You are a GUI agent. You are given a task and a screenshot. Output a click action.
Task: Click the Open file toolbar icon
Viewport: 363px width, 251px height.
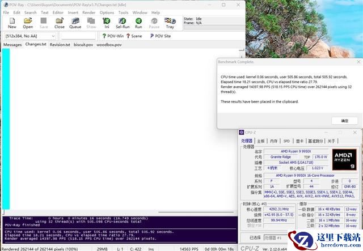28,23
